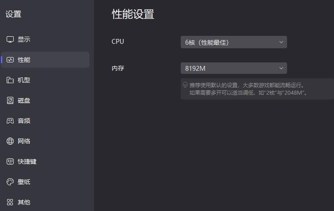Click the folder icon beside 机型
Viewport: 334px width, 211px height.
(x=10, y=80)
